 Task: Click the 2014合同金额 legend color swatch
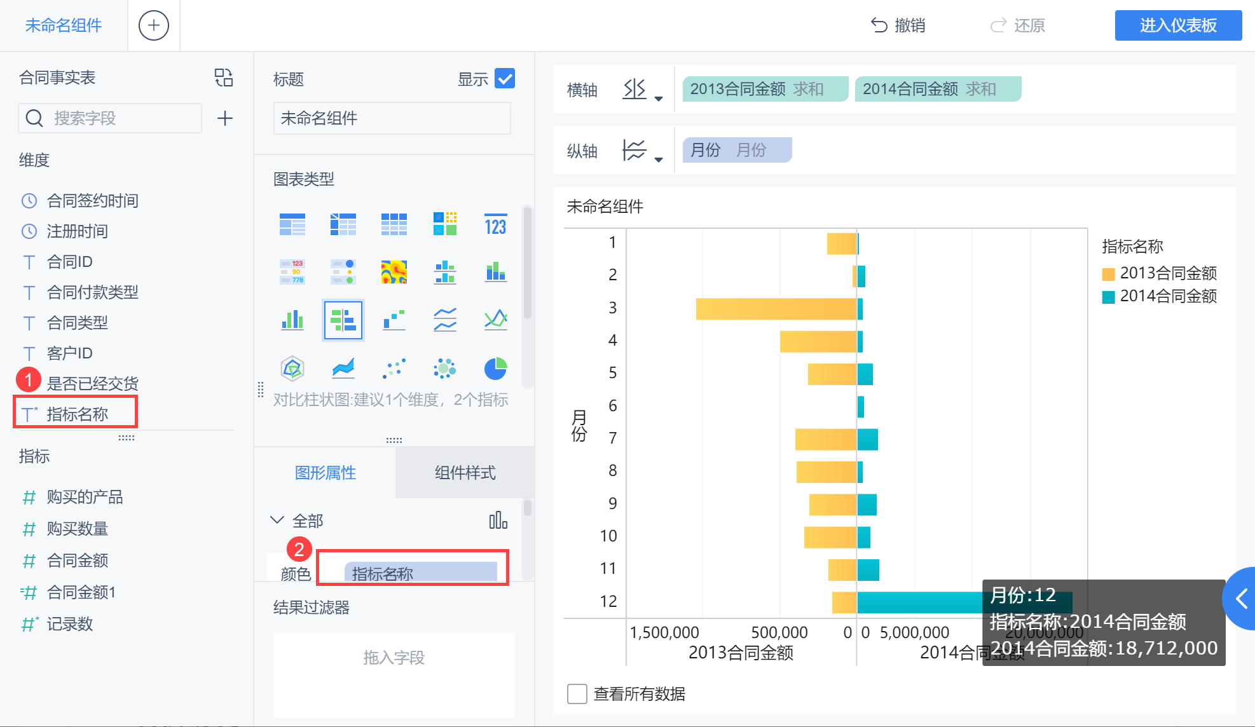1108,297
